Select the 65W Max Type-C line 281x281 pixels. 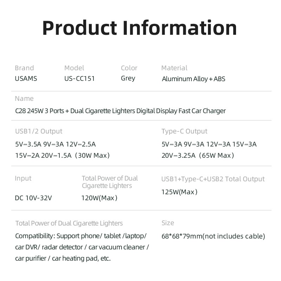click(x=197, y=155)
